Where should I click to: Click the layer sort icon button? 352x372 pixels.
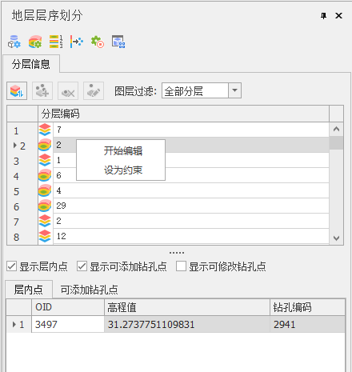(x=17, y=91)
